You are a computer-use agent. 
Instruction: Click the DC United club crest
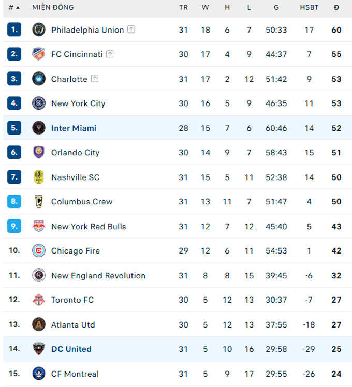pyautogui.click(x=39, y=349)
